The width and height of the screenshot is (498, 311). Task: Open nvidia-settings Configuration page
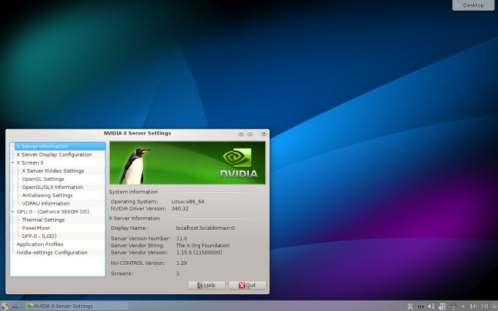click(x=52, y=252)
